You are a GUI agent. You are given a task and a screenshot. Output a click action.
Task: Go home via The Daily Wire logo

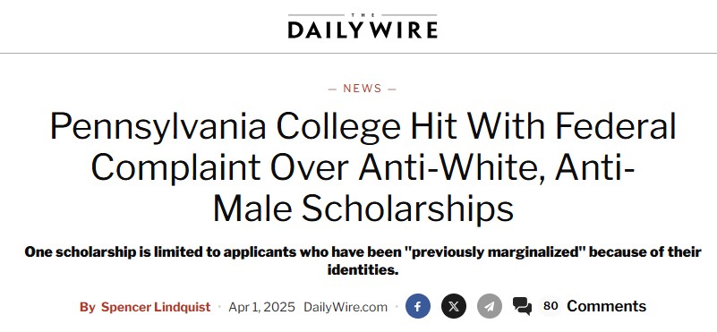pos(363,27)
